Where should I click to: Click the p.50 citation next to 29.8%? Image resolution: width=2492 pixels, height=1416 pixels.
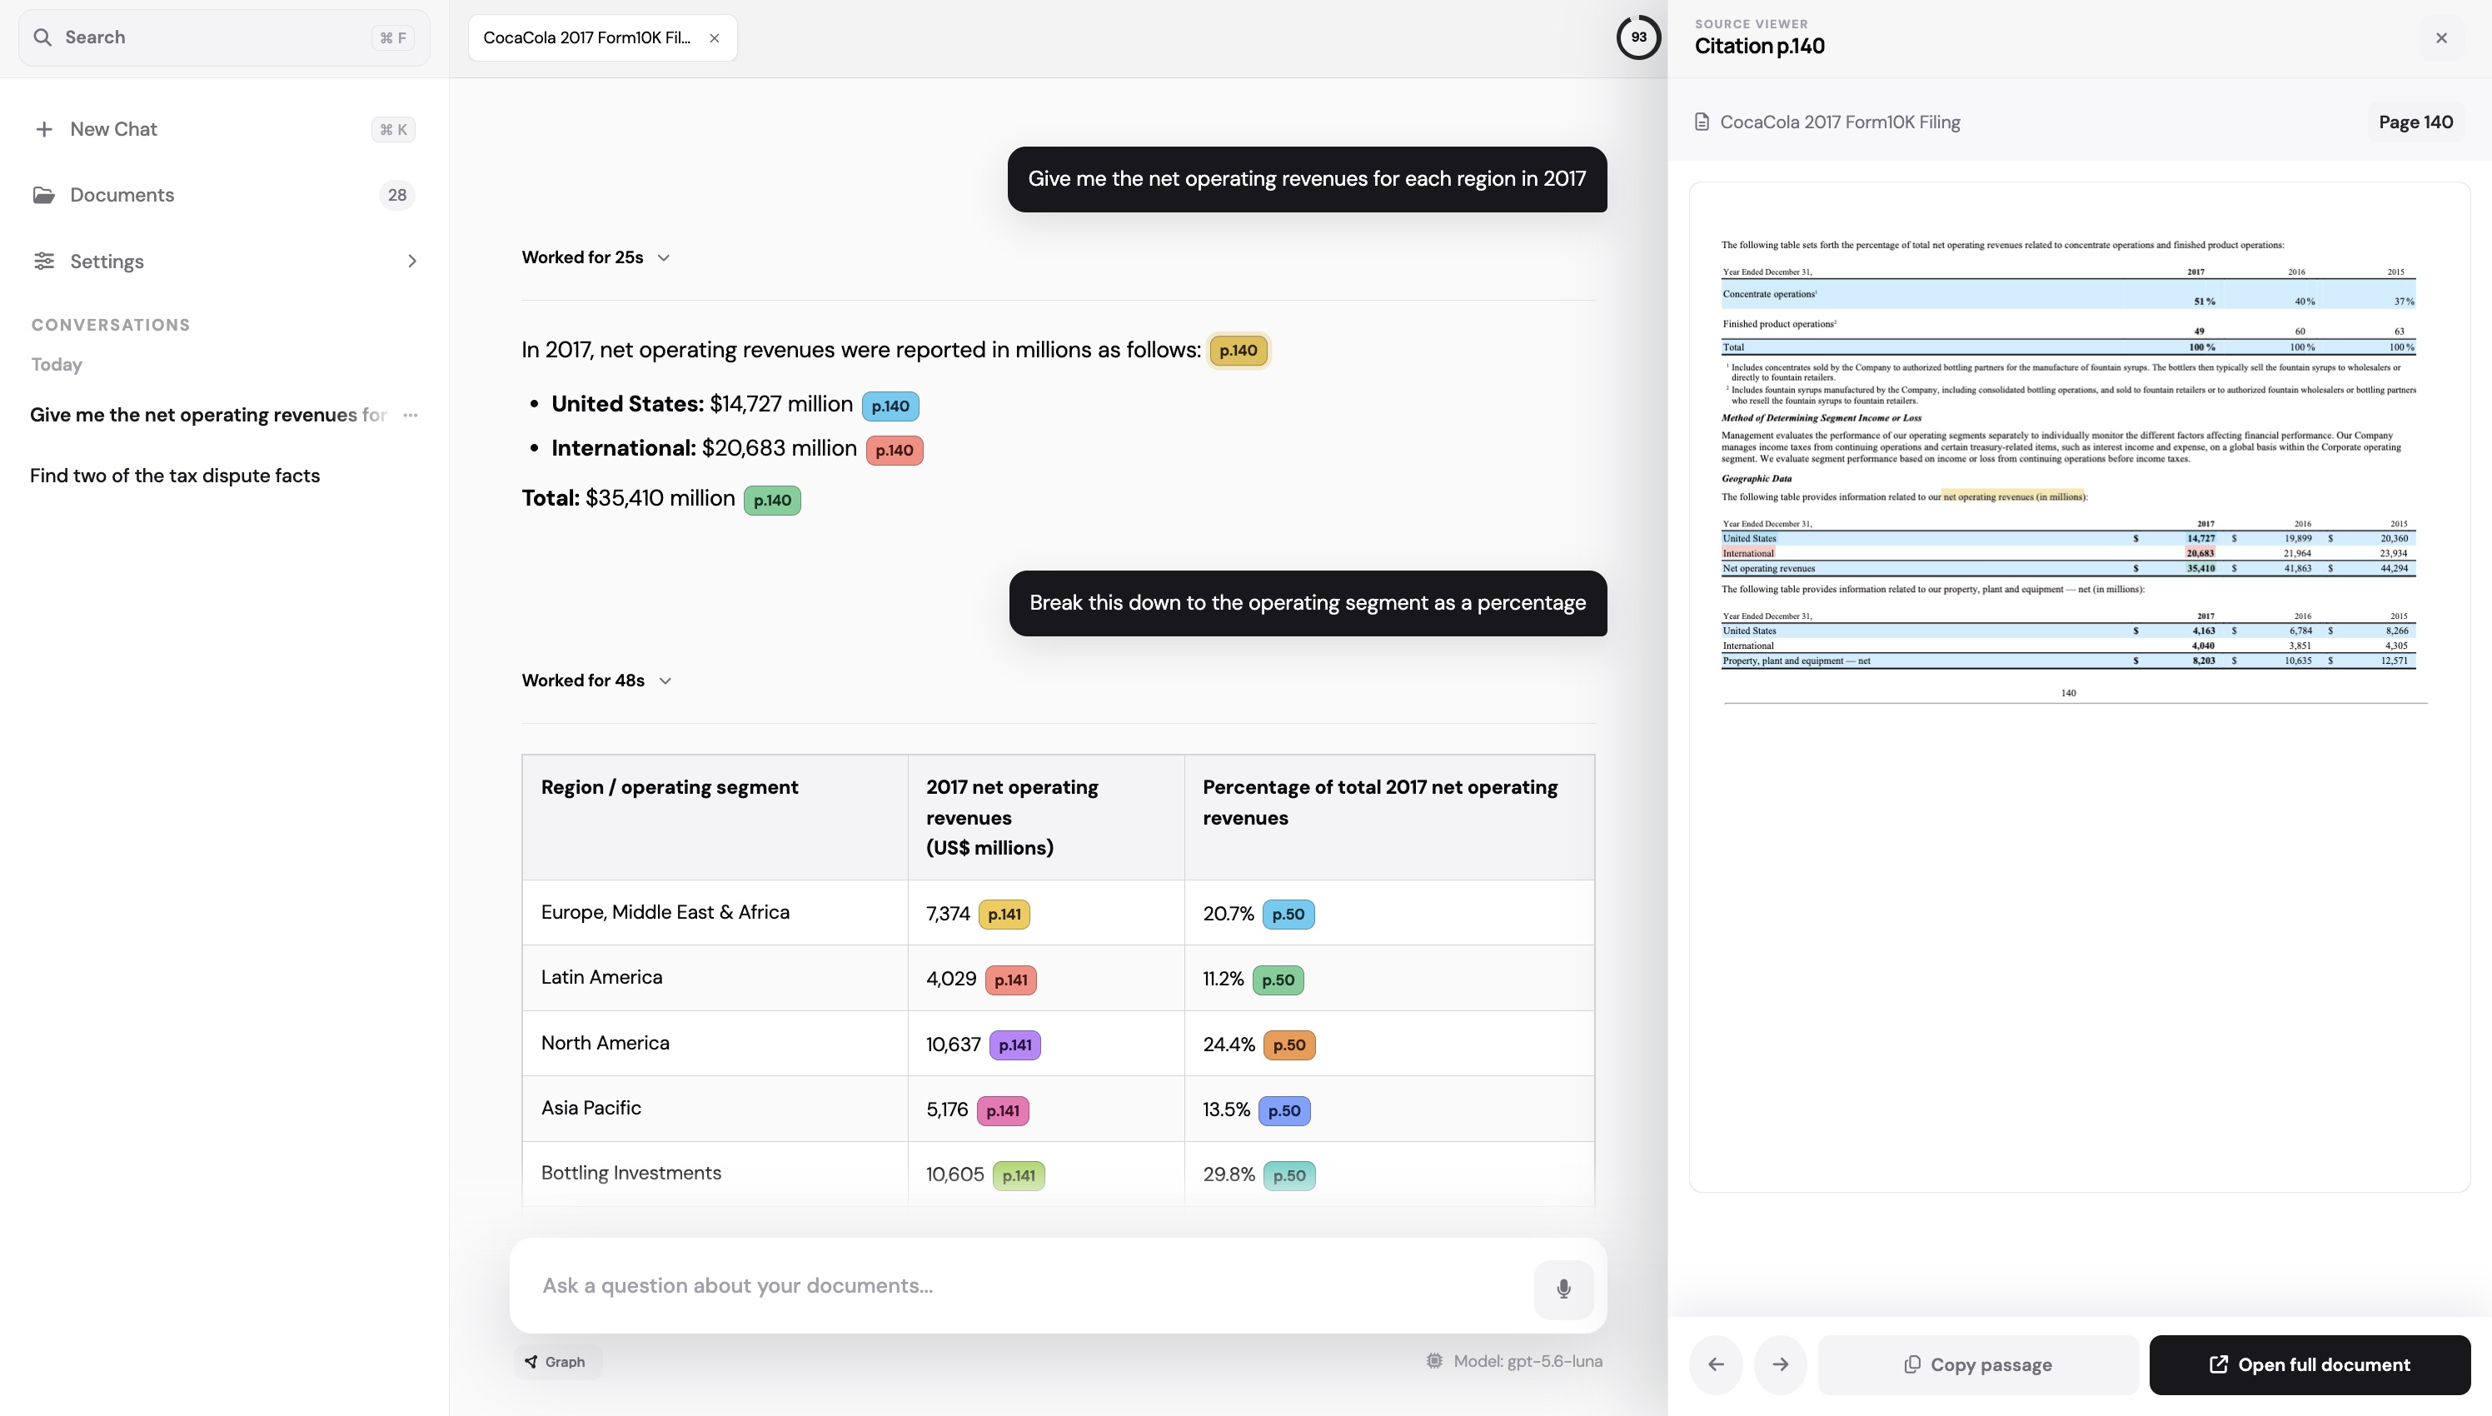tap(1289, 1176)
